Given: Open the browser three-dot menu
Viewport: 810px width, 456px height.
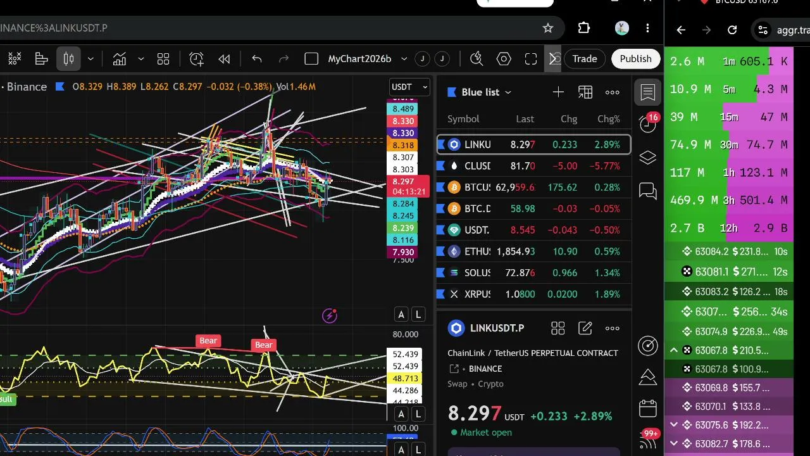Looking at the screenshot, I should click(647, 28).
